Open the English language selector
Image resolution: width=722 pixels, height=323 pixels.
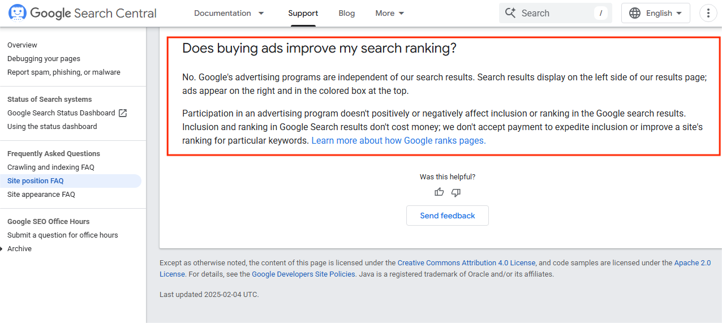pyautogui.click(x=659, y=13)
